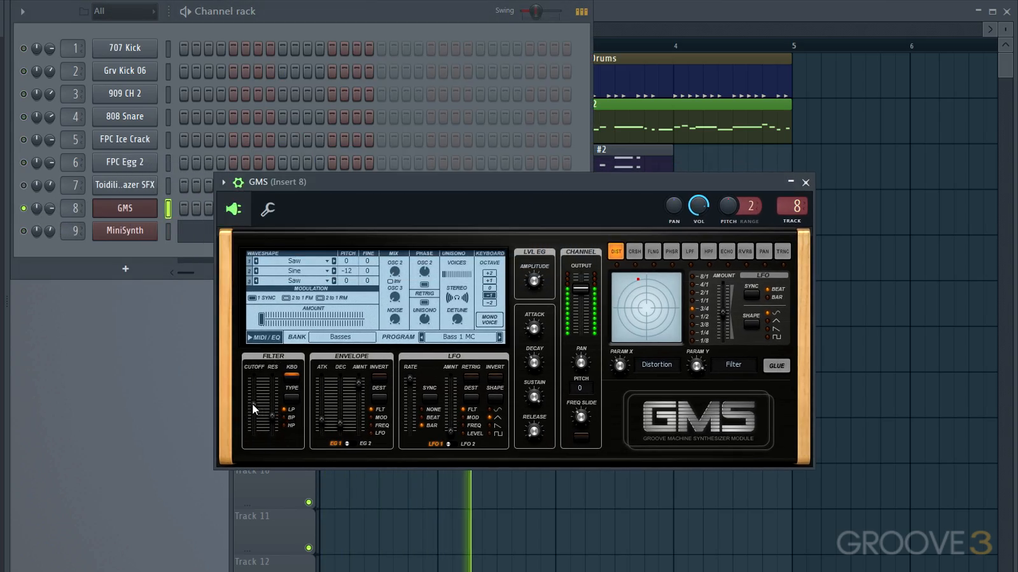Adjust the FREQ SLIDE knob
This screenshot has height=572, width=1018.
(581, 417)
